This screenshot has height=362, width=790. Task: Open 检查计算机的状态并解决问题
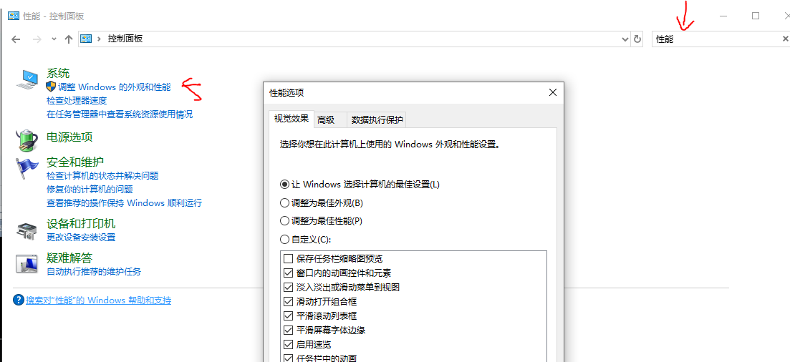[x=103, y=176]
